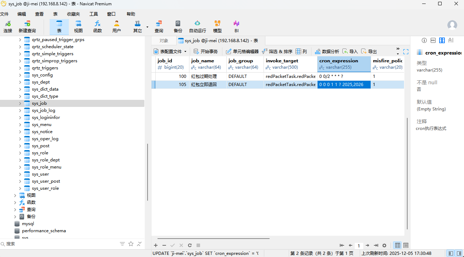The height and width of the screenshot is (257, 464).
Task: Click the 其它 (Others) toolbar icon
Action: (138, 27)
